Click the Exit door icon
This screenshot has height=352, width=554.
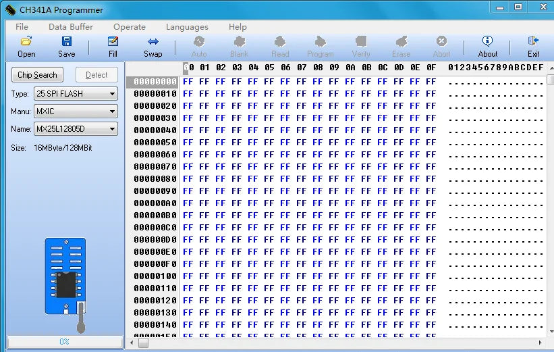[533, 41]
